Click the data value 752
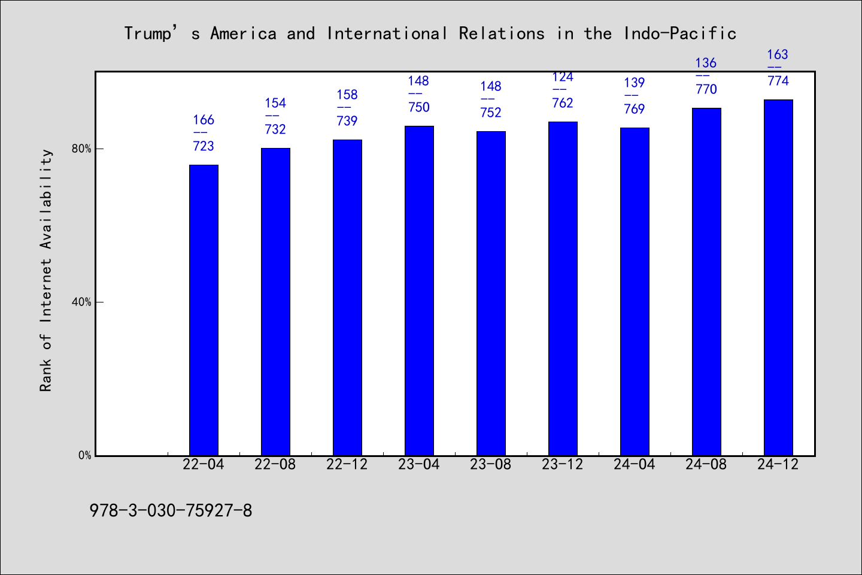Image resolution: width=862 pixels, height=575 pixels. pos(491,113)
